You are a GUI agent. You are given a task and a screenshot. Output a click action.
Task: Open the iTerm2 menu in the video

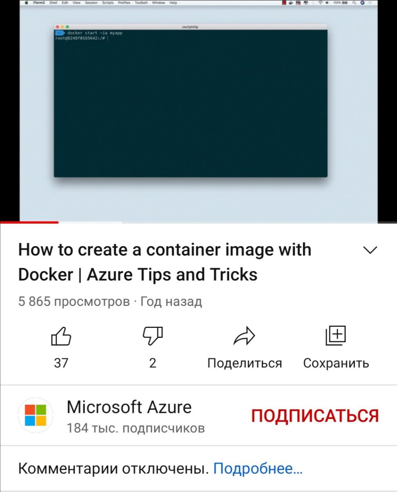[x=38, y=3]
